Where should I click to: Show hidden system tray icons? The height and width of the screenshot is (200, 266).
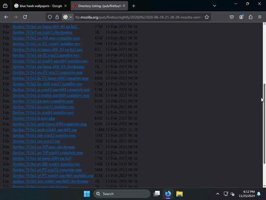218,194
